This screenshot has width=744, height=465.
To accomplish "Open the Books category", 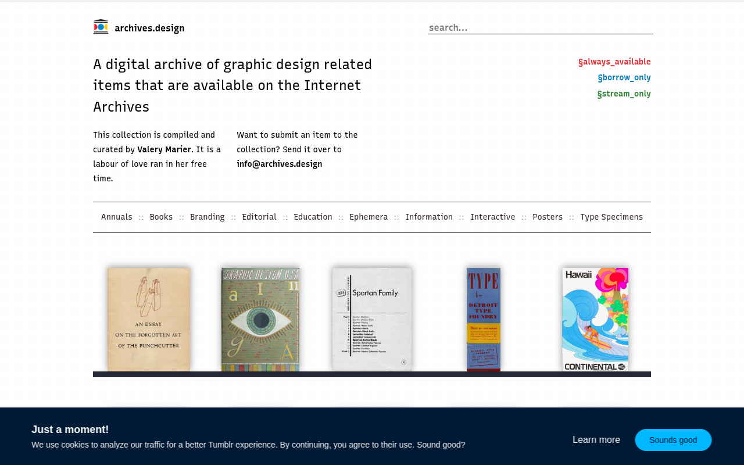I will click(161, 217).
